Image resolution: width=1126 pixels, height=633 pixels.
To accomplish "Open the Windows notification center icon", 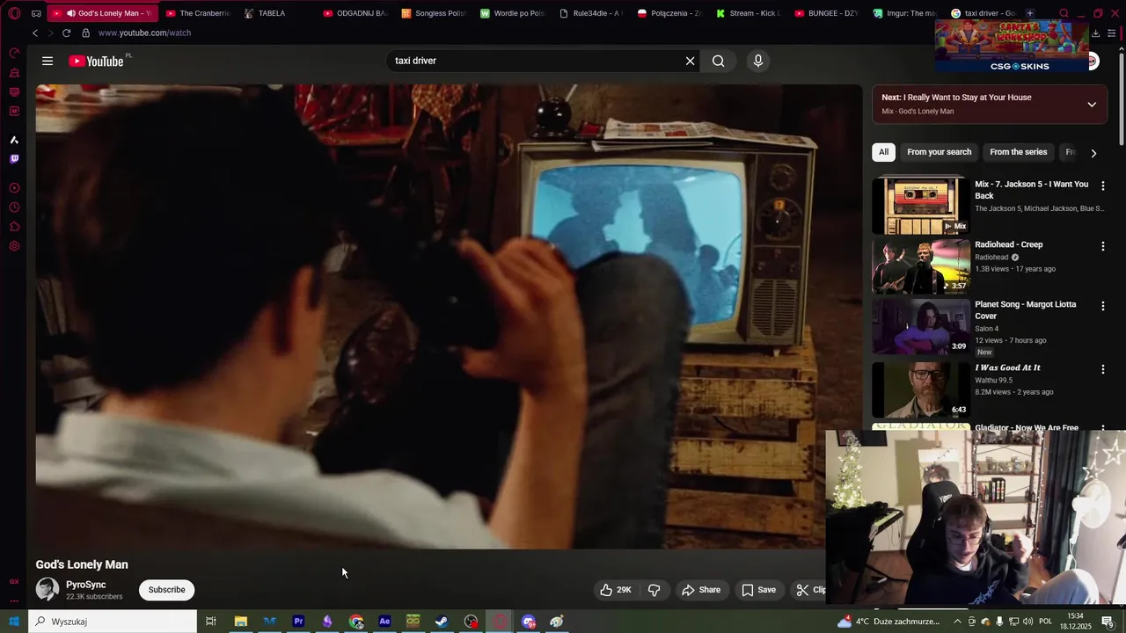I will [x=1108, y=622].
